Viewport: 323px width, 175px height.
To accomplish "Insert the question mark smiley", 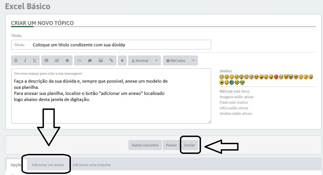I will pos(306,77).
